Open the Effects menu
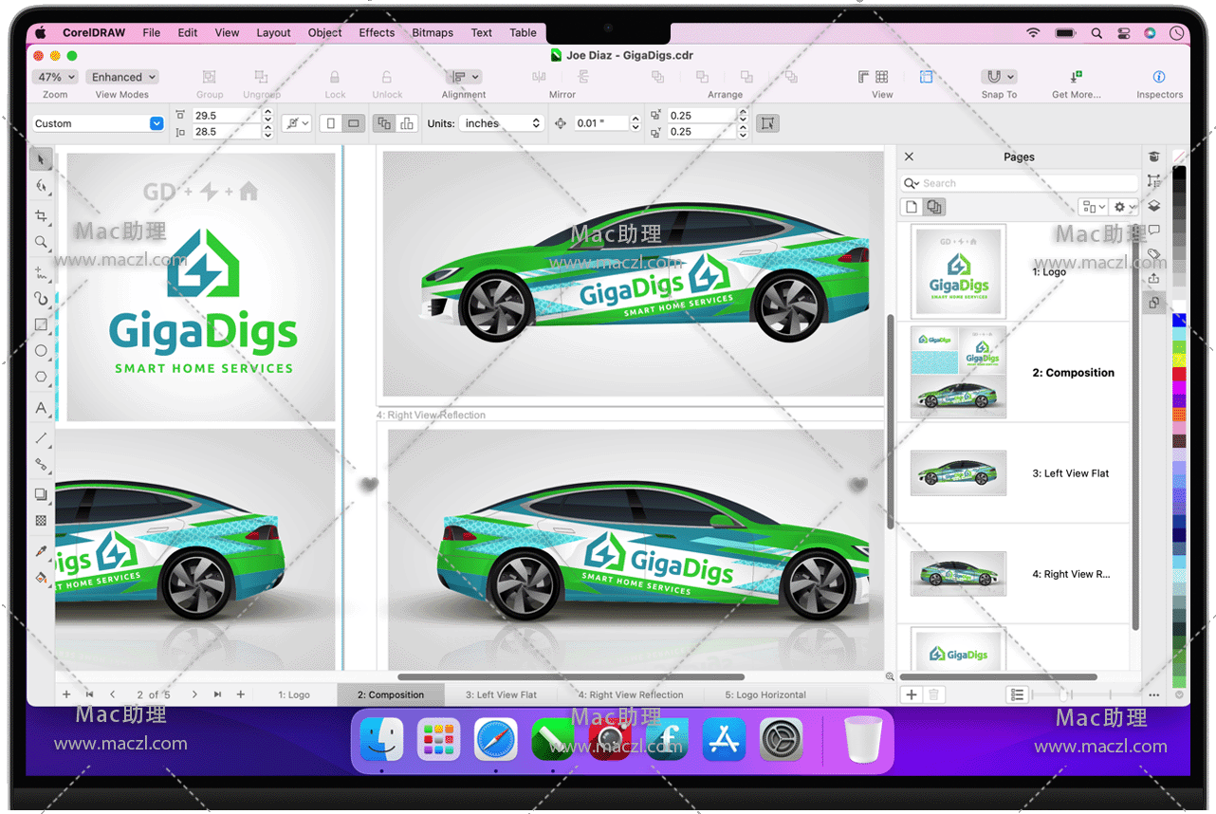 (x=377, y=32)
